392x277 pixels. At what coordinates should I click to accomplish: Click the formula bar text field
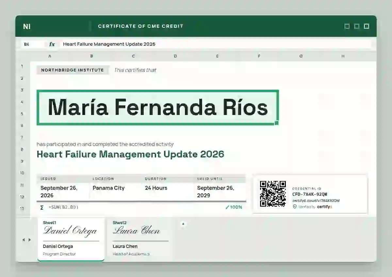pos(216,44)
